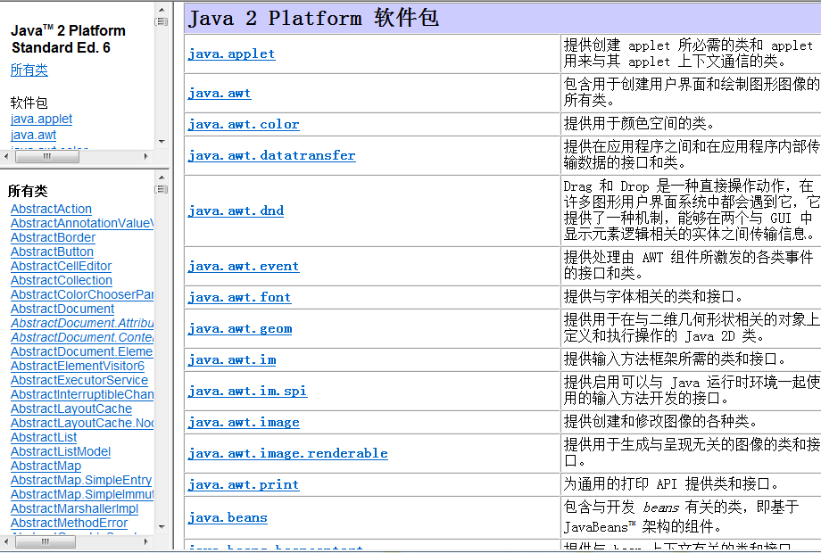This screenshot has height=553, width=821.
Task: Open java.applet in the left package list
Action: pos(41,119)
